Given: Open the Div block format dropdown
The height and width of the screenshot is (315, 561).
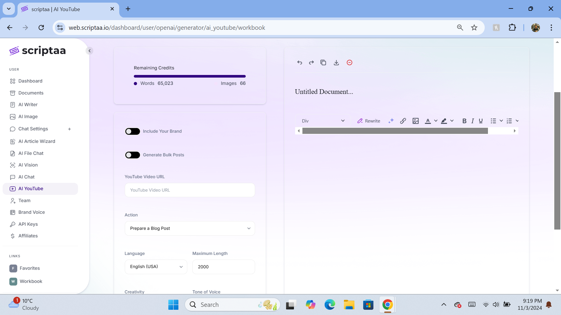Looking at the screenshot, I should tap(323, 121).
